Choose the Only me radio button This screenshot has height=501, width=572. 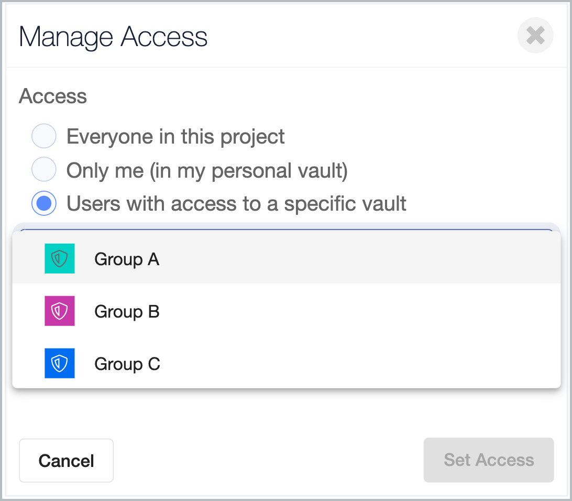[44, 170]
